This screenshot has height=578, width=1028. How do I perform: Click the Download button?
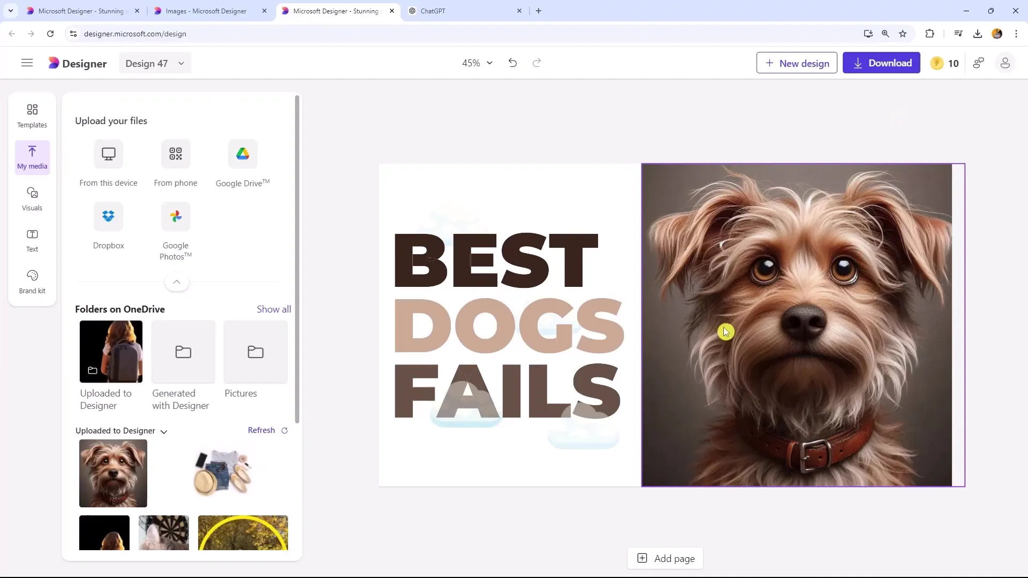(x=884, y=63)
